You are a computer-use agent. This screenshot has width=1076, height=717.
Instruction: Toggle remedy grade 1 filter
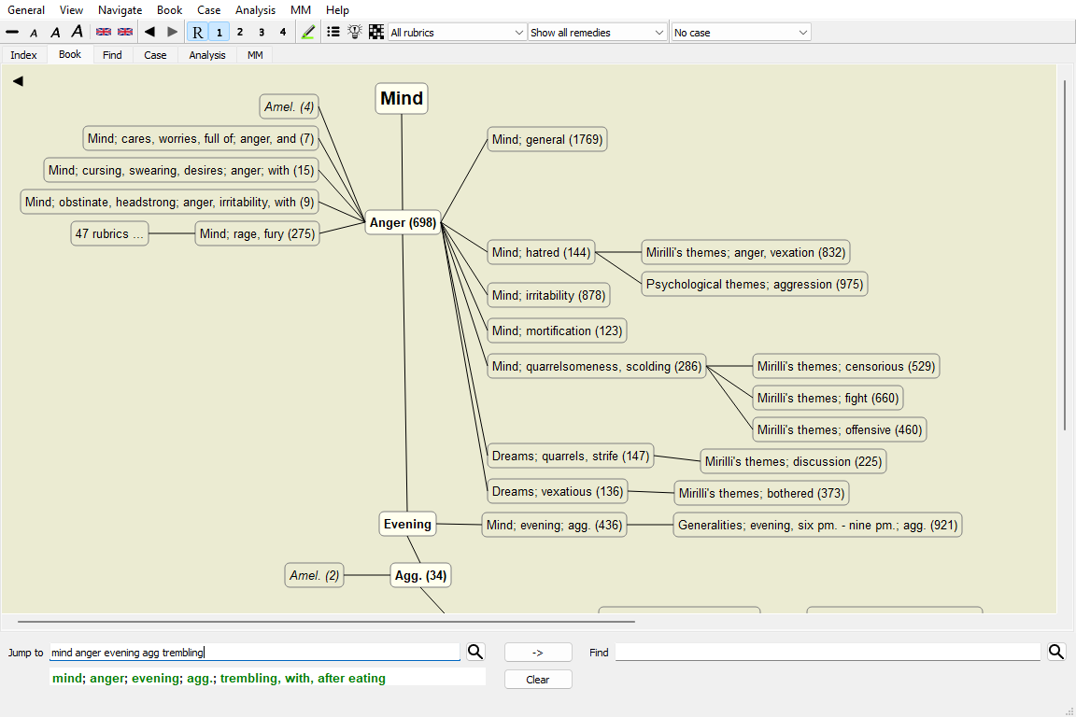coord(219,33)
